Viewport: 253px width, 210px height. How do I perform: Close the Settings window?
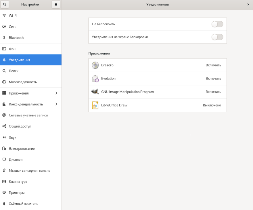(248, 4)
